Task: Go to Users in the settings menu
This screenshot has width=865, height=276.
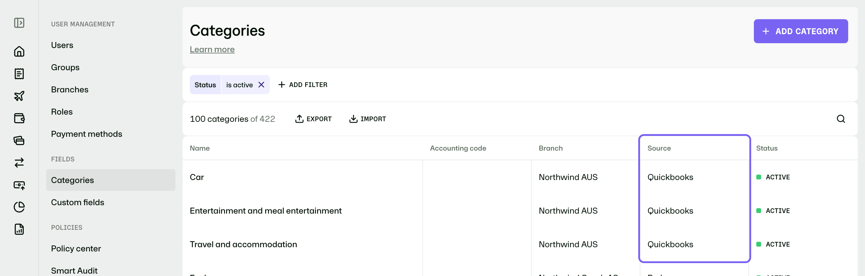Action: (x=62, y=45)
